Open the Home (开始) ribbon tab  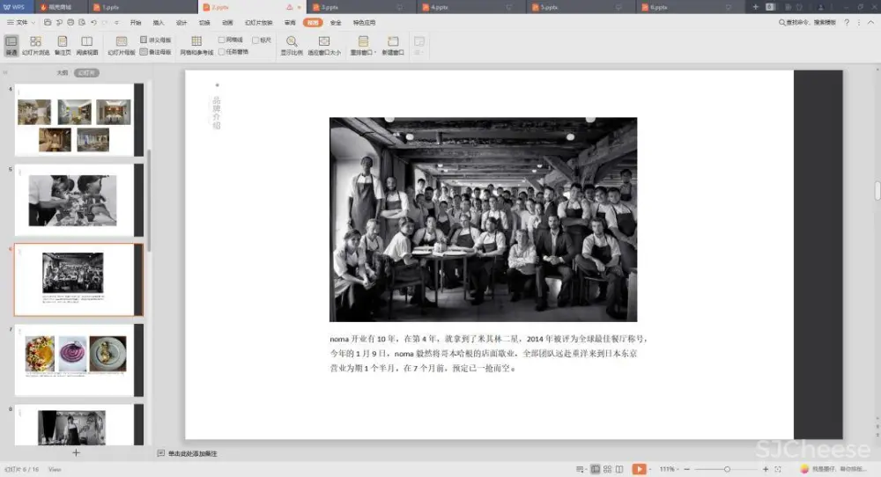click(x=136, y=23)
